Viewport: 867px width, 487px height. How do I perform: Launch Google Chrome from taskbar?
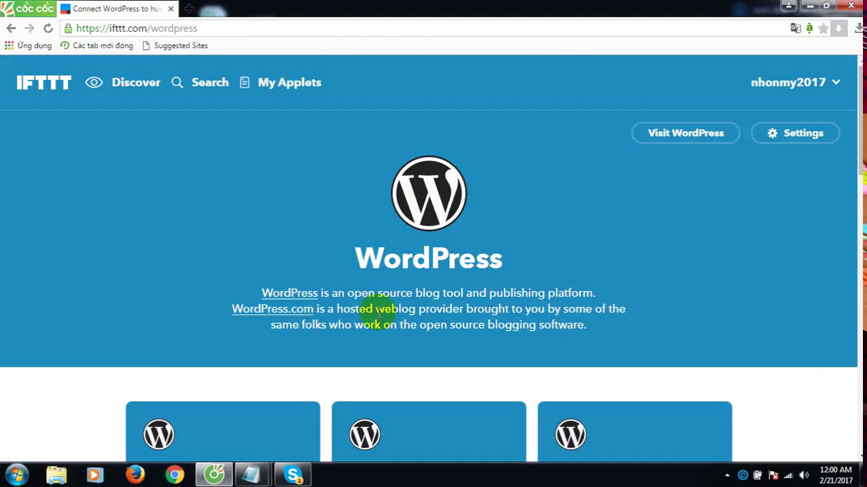coord(175,475)
